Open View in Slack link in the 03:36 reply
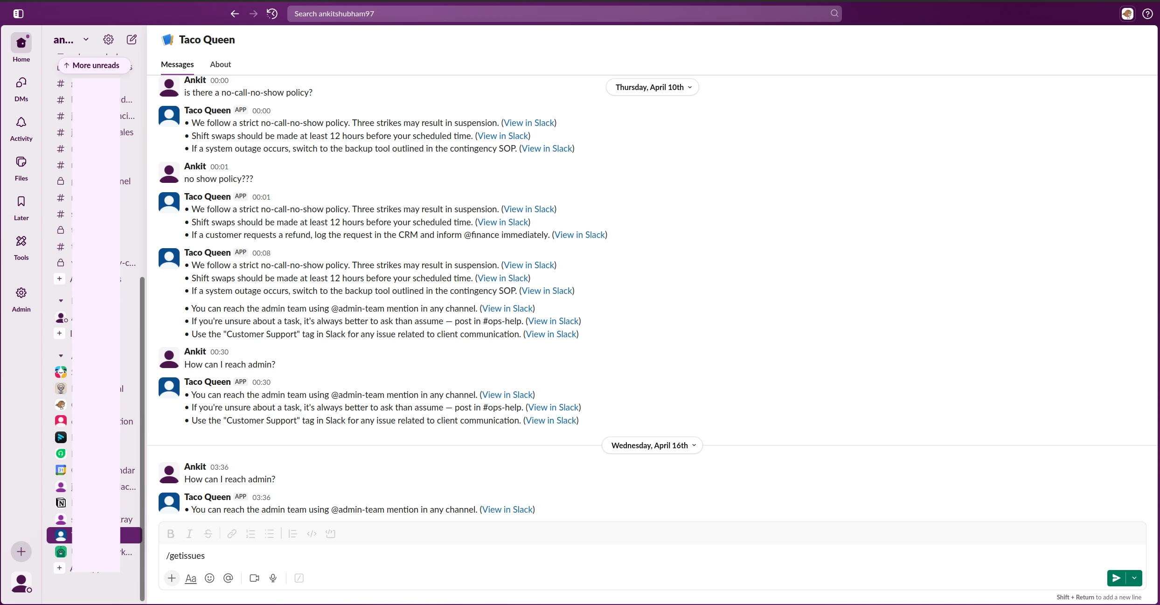This screenshot has width=1160, height=605. click(507, 509)
